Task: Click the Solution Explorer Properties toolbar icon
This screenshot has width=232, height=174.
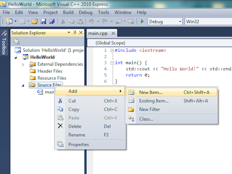Action: 16,42
